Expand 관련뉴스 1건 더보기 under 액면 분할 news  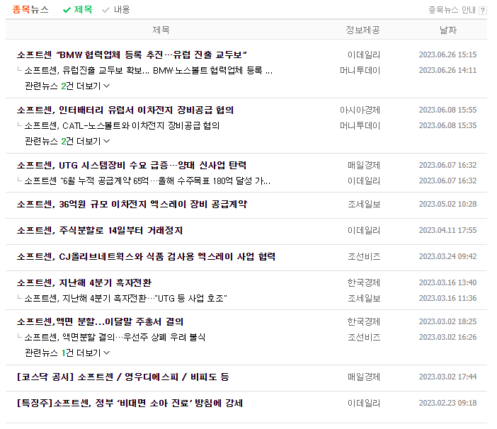(x=67, y=353)
